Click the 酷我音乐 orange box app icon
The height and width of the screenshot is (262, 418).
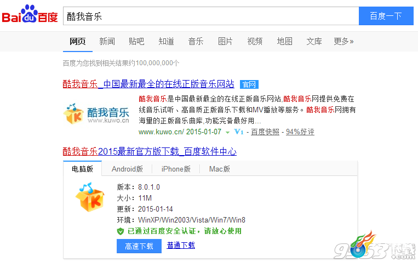click(x=90, y=197)
